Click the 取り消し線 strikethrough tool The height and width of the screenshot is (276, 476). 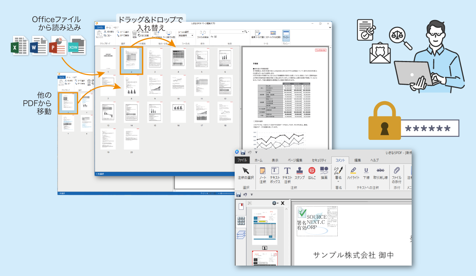click(x=380, y=174)
